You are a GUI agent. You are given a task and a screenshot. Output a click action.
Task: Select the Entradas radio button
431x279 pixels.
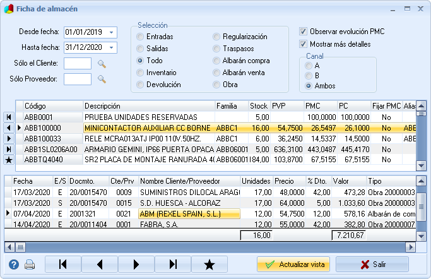140,37
